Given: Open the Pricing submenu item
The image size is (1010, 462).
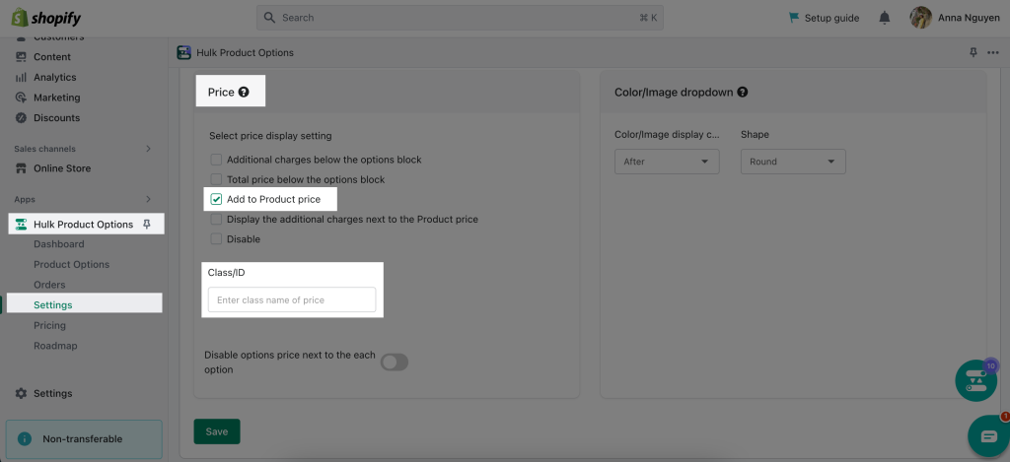Looking at the screenshot, I should (x=49, y=326).
